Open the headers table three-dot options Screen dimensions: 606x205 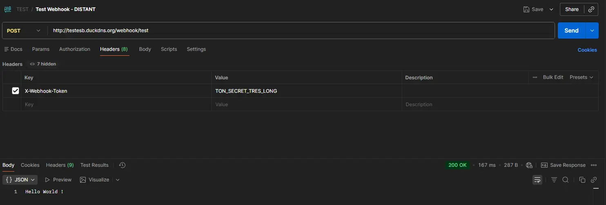coord(535,77)
